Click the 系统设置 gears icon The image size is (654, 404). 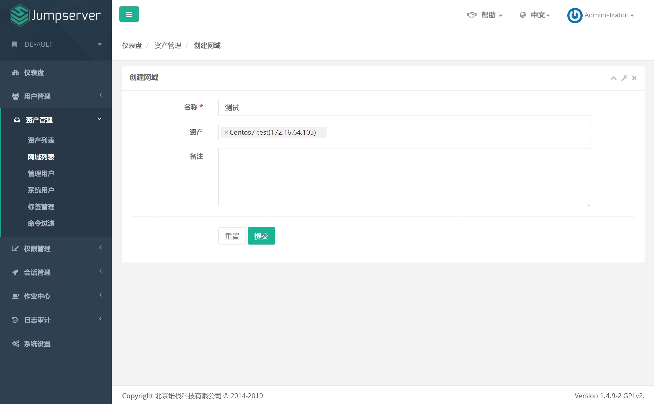[16, 344]
